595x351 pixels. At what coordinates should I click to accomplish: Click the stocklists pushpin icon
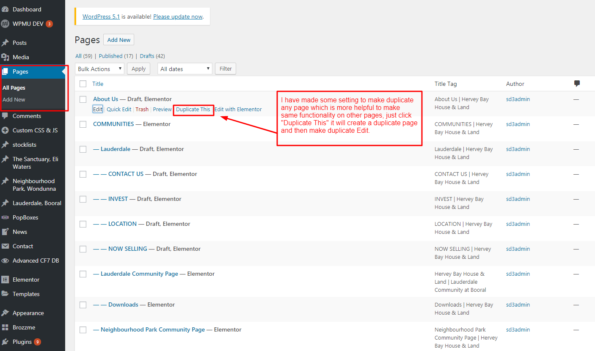[x=5, y=145]
